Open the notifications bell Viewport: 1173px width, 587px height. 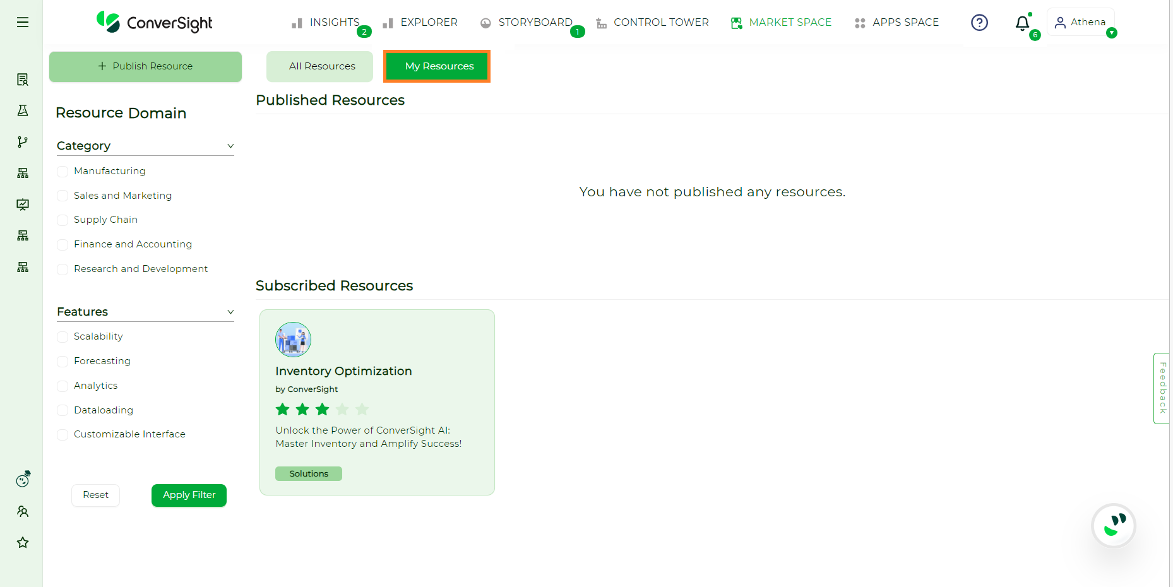coord(1022,23)
